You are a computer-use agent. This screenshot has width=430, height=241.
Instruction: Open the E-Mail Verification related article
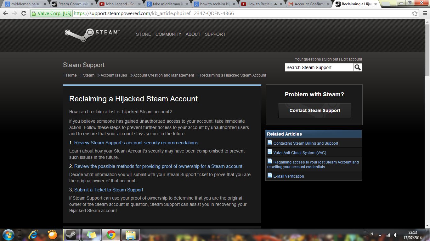(x=289, y=176)
